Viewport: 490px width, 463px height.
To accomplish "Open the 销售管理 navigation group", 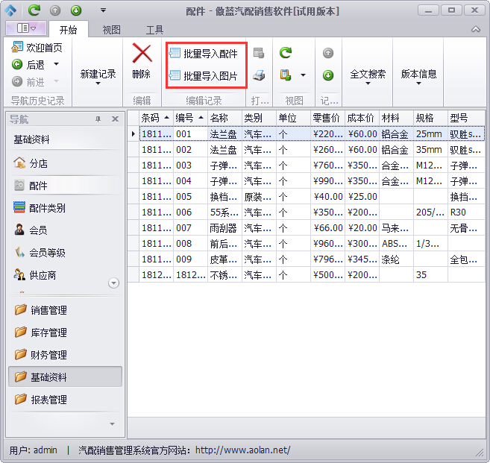I will point(48,310).
